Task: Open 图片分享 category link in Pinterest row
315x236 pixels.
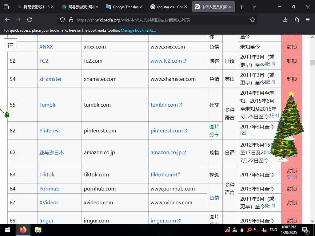Action: pos(214,131)
